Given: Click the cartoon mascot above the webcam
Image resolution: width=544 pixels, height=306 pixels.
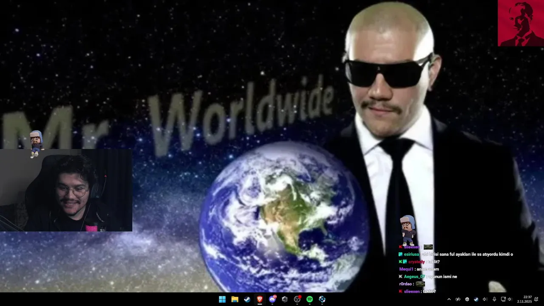Looking at the screenshot, I should click(x=37, y=144).
